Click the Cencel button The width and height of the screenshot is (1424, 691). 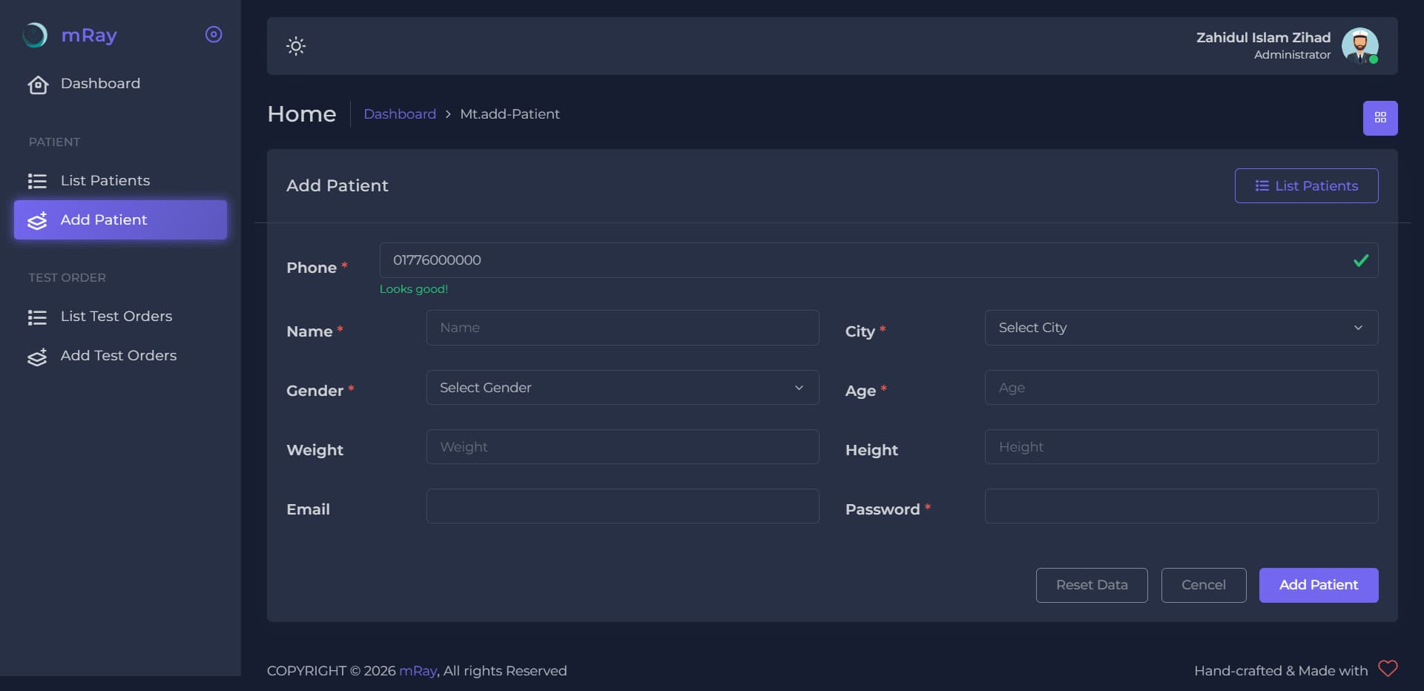(1204, 585)
